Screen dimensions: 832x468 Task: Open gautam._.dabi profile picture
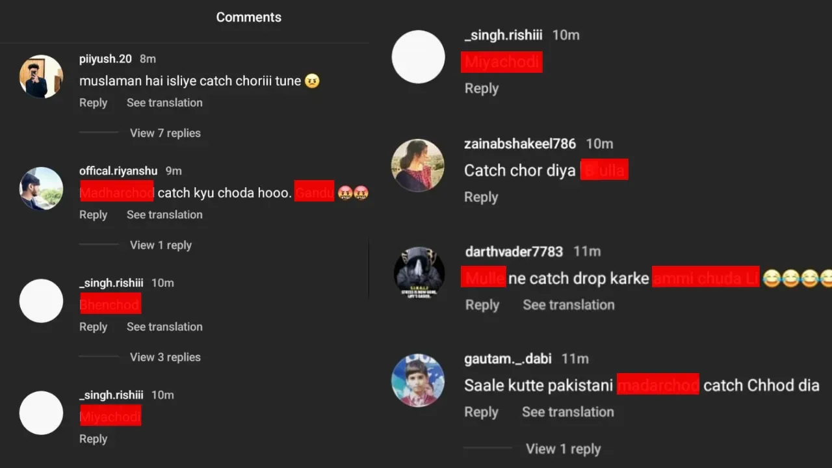418,380
